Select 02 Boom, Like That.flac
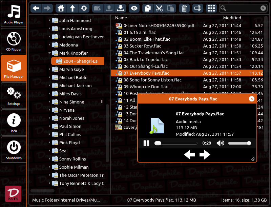Viewport: 271px width, 207px height. pyautogui.click(x=187, y=39)
